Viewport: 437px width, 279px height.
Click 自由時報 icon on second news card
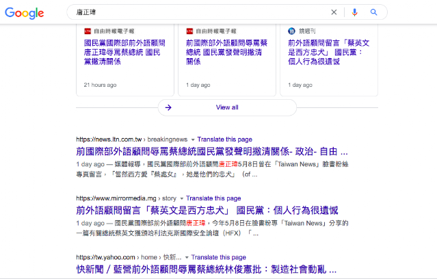point(190,31)
